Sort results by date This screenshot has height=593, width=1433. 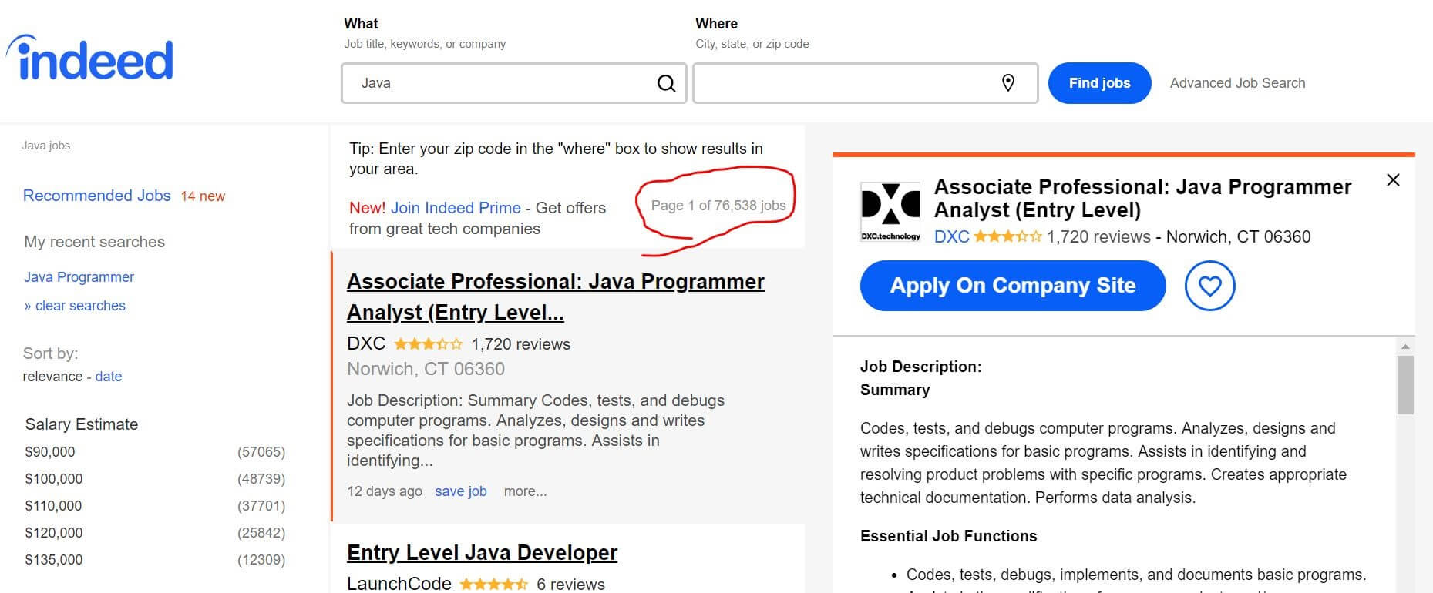(x=109, y=377)
